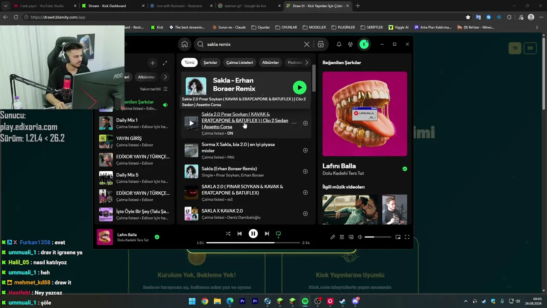Filter search results by Şarkılar
Image resolution: width=547 pixels, height=308 pixels.
[x=210, y=62]
